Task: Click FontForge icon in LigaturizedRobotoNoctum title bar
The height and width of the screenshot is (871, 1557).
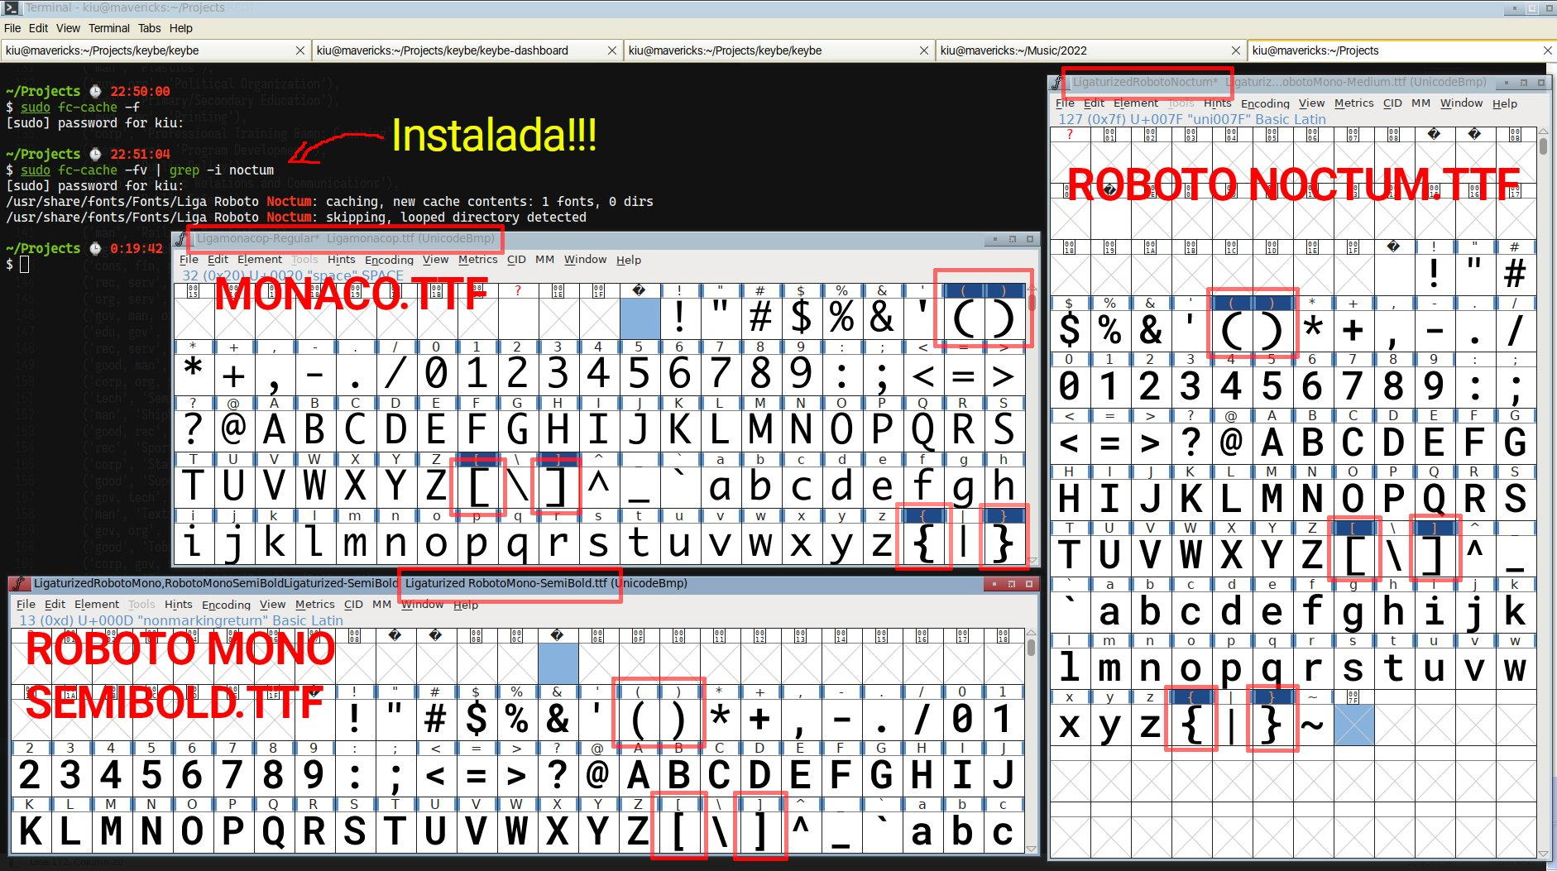Action: 1057,83
